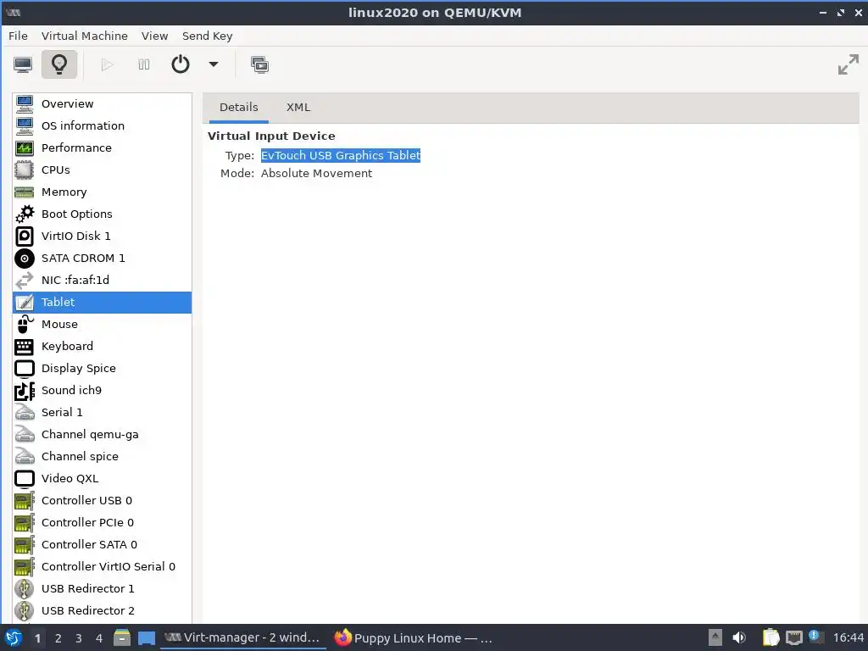Click the show desktop taskbar icon
Image resolution: width=868 pixels, height=651 pixels.
(147, 638)
